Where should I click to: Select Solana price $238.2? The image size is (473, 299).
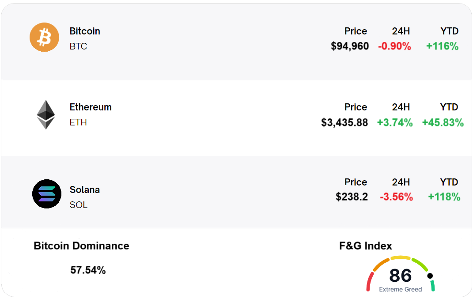352,197
